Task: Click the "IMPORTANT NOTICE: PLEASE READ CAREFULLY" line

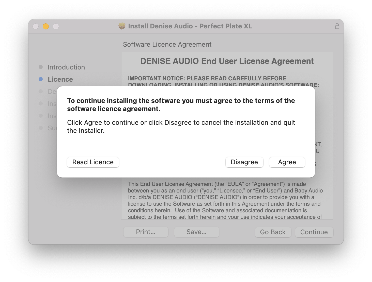Action: click(207, 78)
